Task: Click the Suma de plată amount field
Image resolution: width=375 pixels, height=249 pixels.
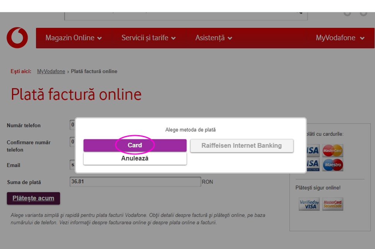Action: click(x=135, y=182)
